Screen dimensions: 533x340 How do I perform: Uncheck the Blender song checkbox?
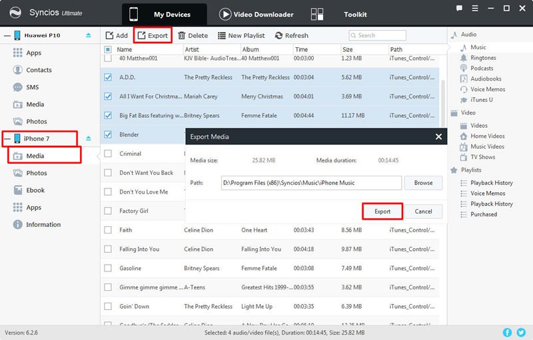tap(108, 134)
